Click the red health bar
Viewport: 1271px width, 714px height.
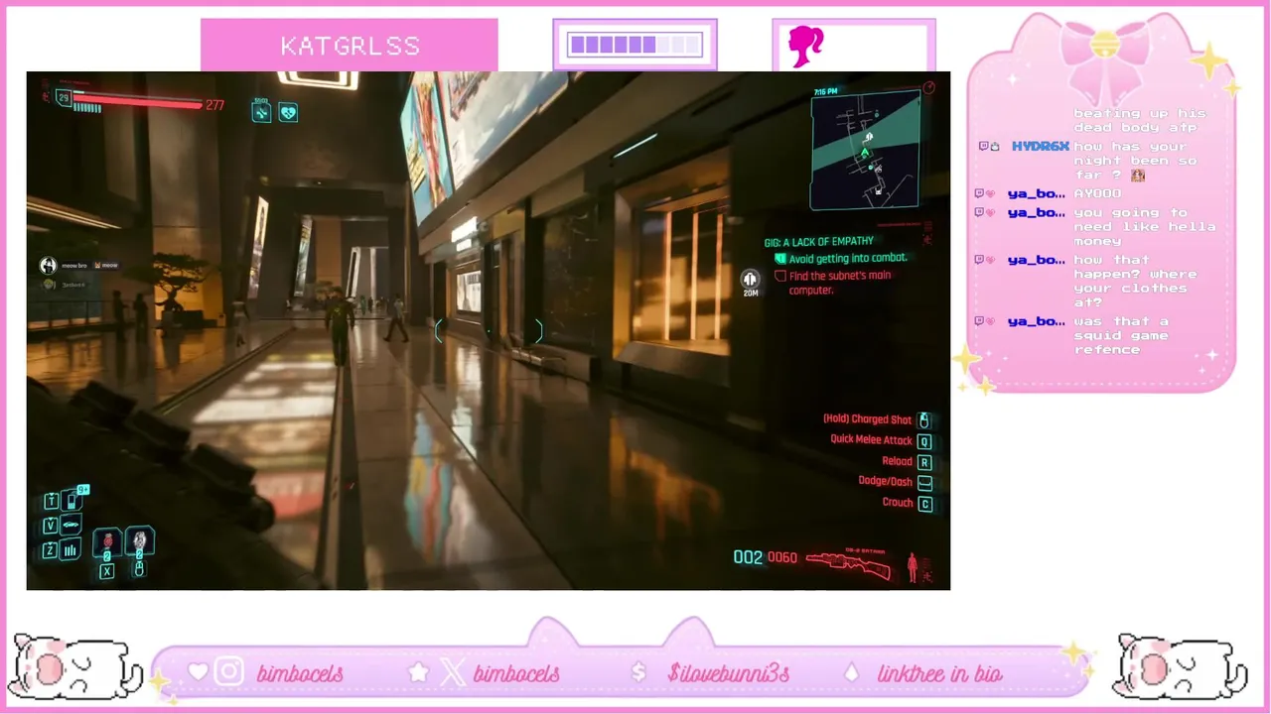click(139, 102)
